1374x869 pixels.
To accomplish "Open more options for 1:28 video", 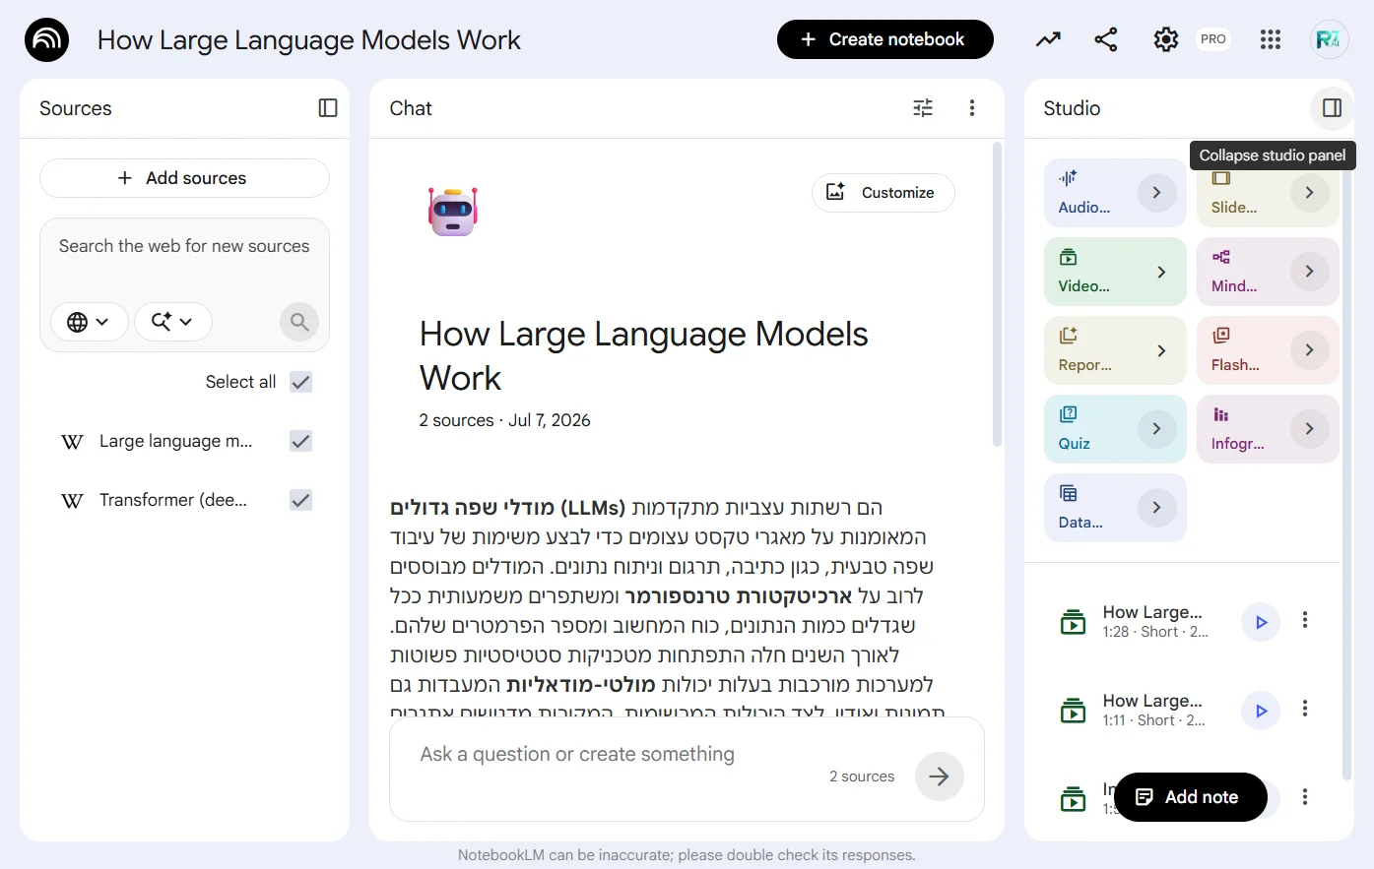I will click(x=1305, y=620).
